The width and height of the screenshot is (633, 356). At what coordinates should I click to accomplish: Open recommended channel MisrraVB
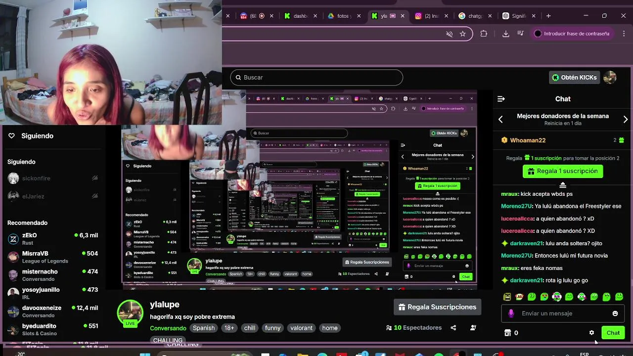click(53, 257)
